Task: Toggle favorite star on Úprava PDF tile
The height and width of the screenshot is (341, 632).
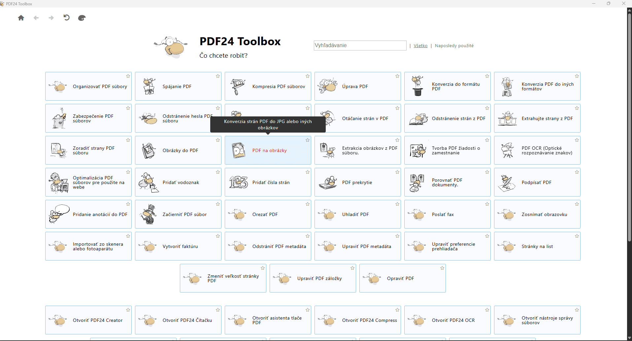Action: [x=397, y=76]
